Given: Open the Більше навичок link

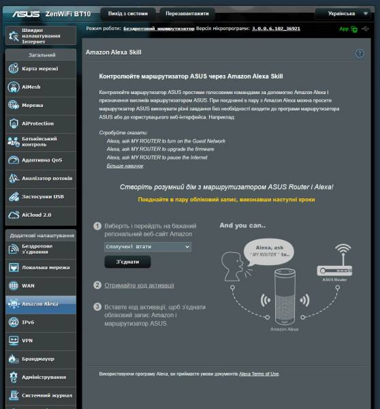Looking at the screenshot, I should click(125, 166).
